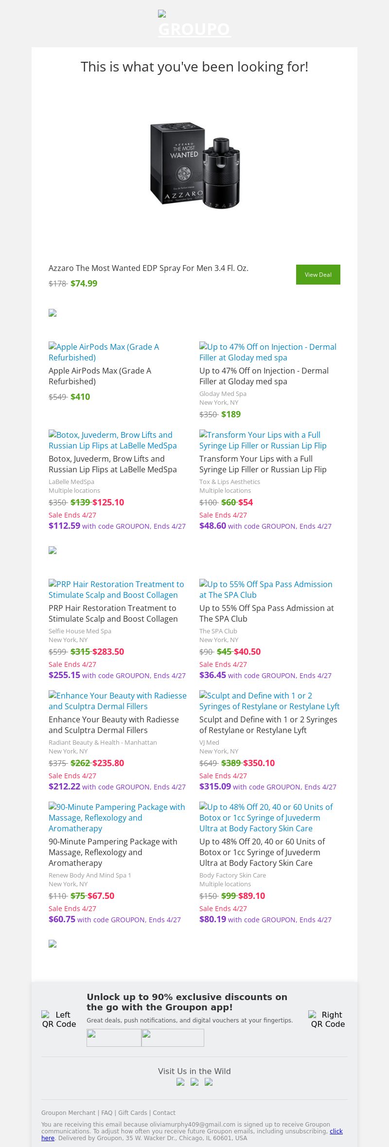This screenshot has width=389, height=1147.
Task: Open the last social media icon
Action: 209,1082
